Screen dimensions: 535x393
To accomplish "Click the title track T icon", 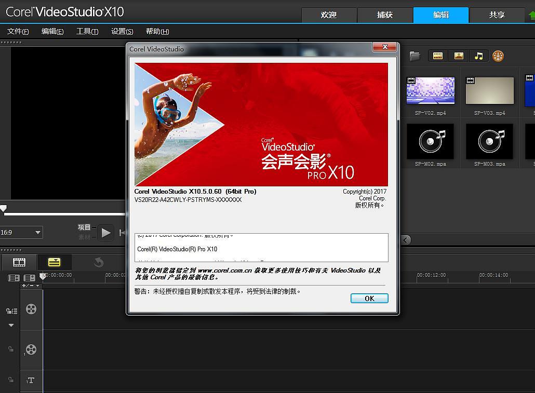I will click(31, 380).
